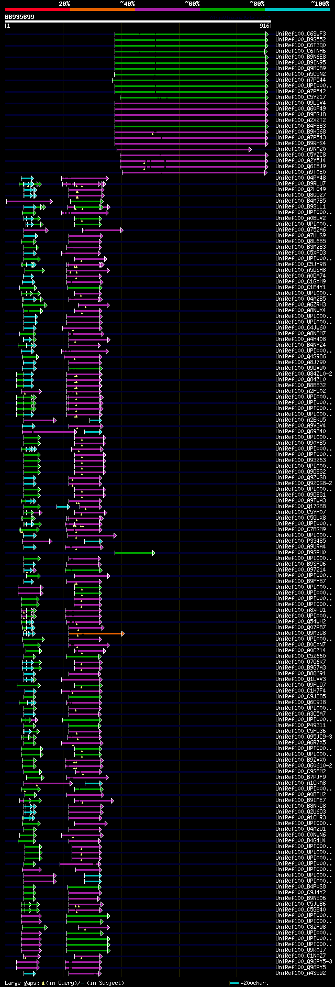Select the UniRef100_Q84ZL0-2 label
Image resolution: width=335 pixels, height=987 pixels.
coord(304,374)
